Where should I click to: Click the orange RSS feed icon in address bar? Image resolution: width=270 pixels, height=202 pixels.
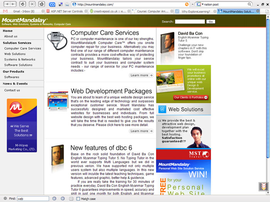click(x=187, y=4)
